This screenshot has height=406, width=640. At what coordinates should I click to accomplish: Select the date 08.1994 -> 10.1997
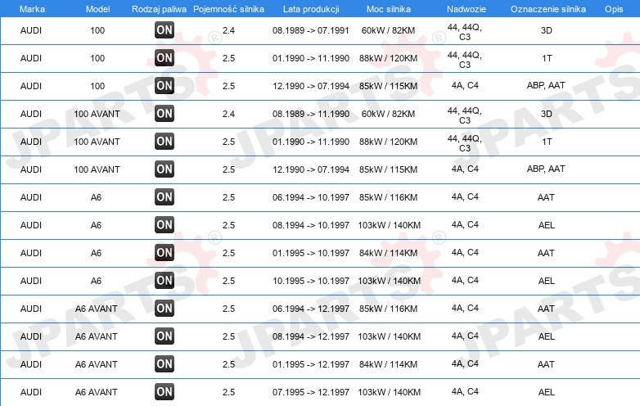point(311,225)
